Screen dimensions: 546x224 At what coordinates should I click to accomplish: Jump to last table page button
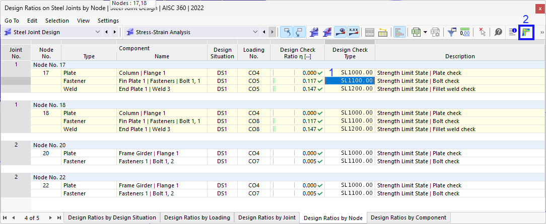click(59, 218)
